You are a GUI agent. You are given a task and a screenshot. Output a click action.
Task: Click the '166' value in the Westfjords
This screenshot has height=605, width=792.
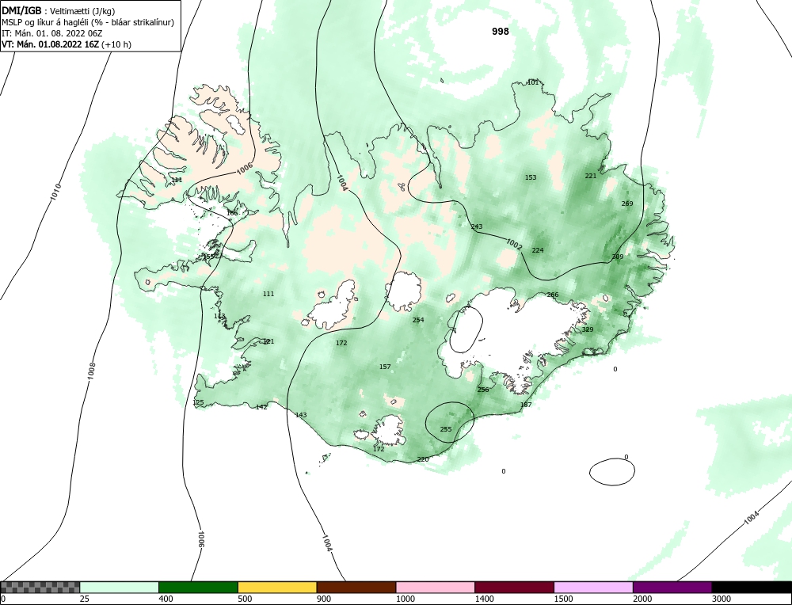click(232, 213)
